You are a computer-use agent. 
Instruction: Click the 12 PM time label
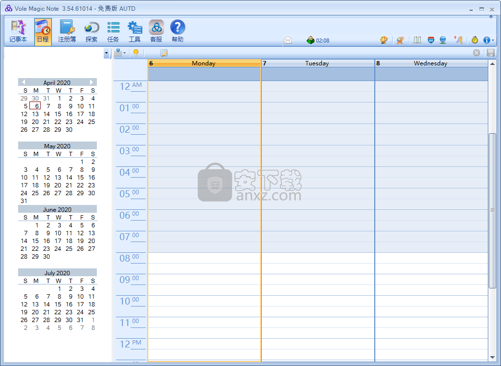pyautogui.click(x=130, y=344)
